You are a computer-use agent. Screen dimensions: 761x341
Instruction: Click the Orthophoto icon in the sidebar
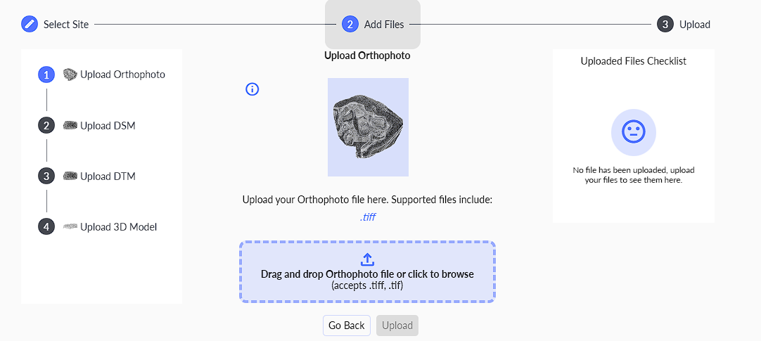(70, 74)
